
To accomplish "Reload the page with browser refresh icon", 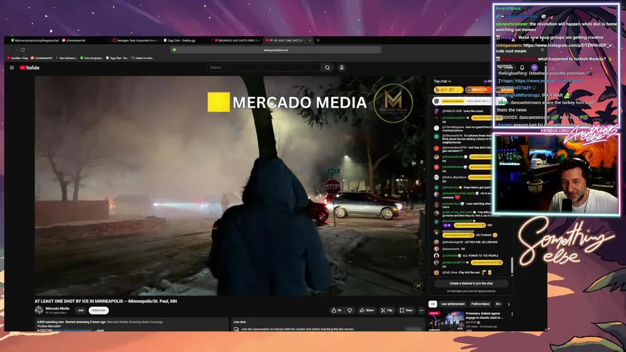I will click(x=22, y=49).
